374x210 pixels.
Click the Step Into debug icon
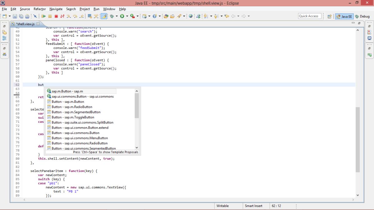[x=68, y=16]
